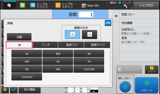Switch to the インチ size tab
Viewport: 160px width, 94px height.
tap(46, 45)
